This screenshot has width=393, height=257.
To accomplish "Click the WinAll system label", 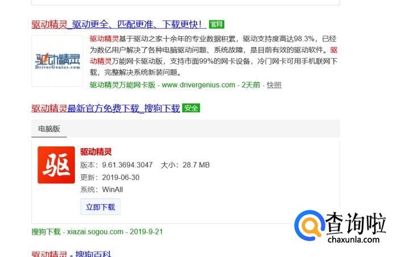I will coord(112,190).
